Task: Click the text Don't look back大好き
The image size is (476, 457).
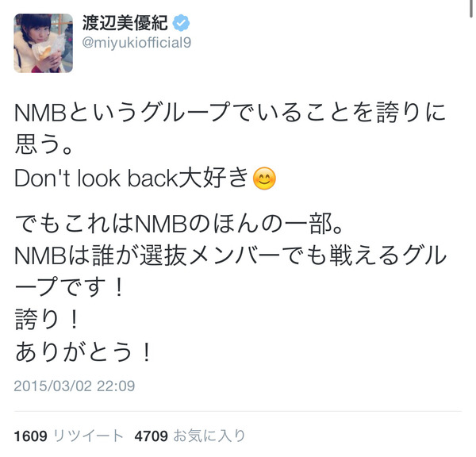Action: [x=131, y=178]
